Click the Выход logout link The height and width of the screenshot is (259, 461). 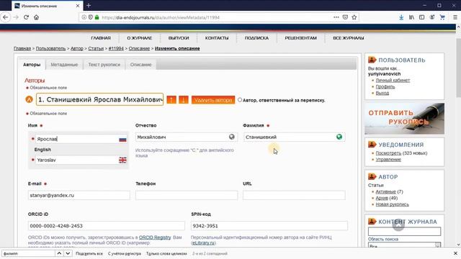pos(382,93)
